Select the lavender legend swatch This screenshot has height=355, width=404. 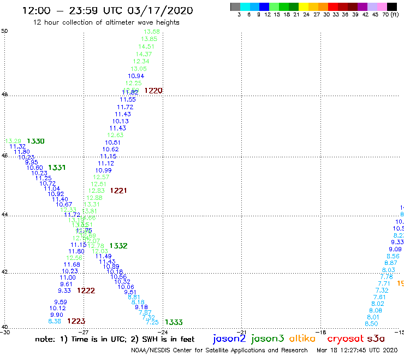[x=372, y=7]
